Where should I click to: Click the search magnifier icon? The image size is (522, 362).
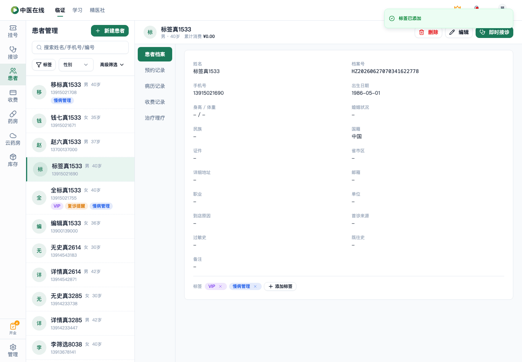tap(39, 47)
